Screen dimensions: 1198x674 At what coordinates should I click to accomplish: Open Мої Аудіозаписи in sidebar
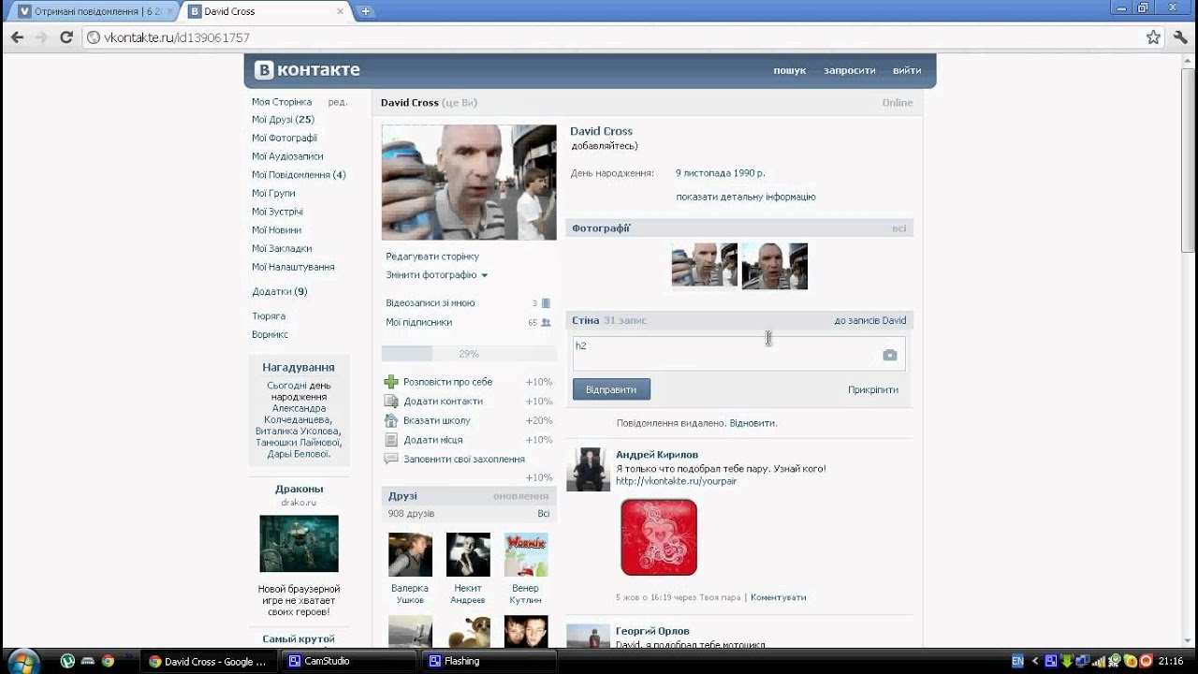coord(287,156)
